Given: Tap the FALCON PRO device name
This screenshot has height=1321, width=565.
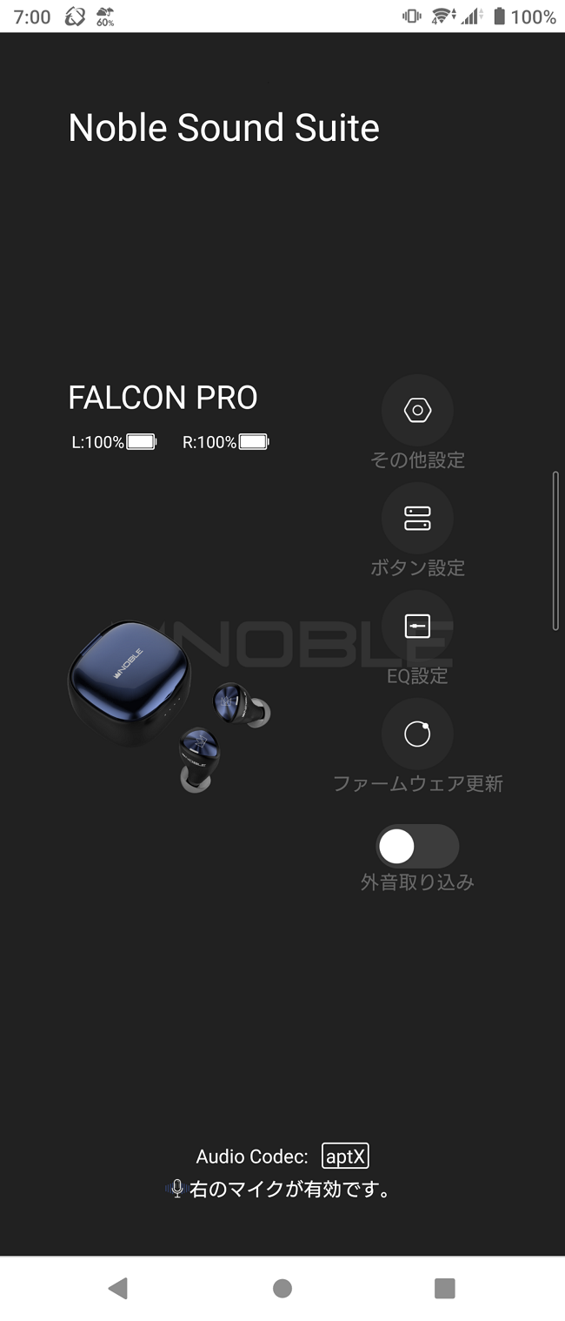Looking at the screenshot, I should (x=163, y=398).
